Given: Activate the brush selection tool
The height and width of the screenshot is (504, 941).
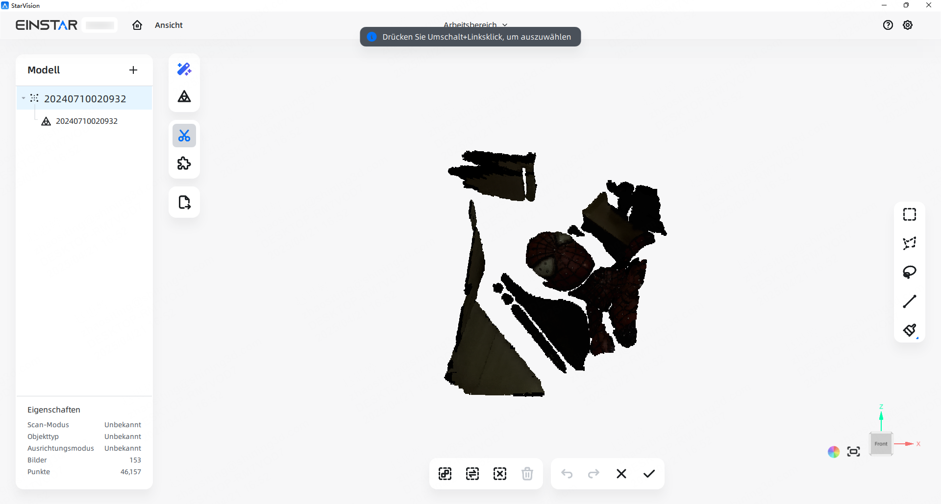Looking at the screenshot, I should pyautogui.click(x=910, y=330).
